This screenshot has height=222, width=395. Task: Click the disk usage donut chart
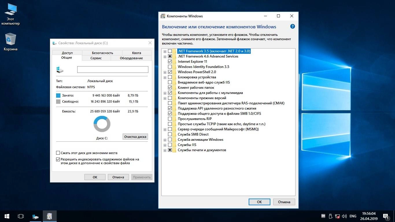102,124
